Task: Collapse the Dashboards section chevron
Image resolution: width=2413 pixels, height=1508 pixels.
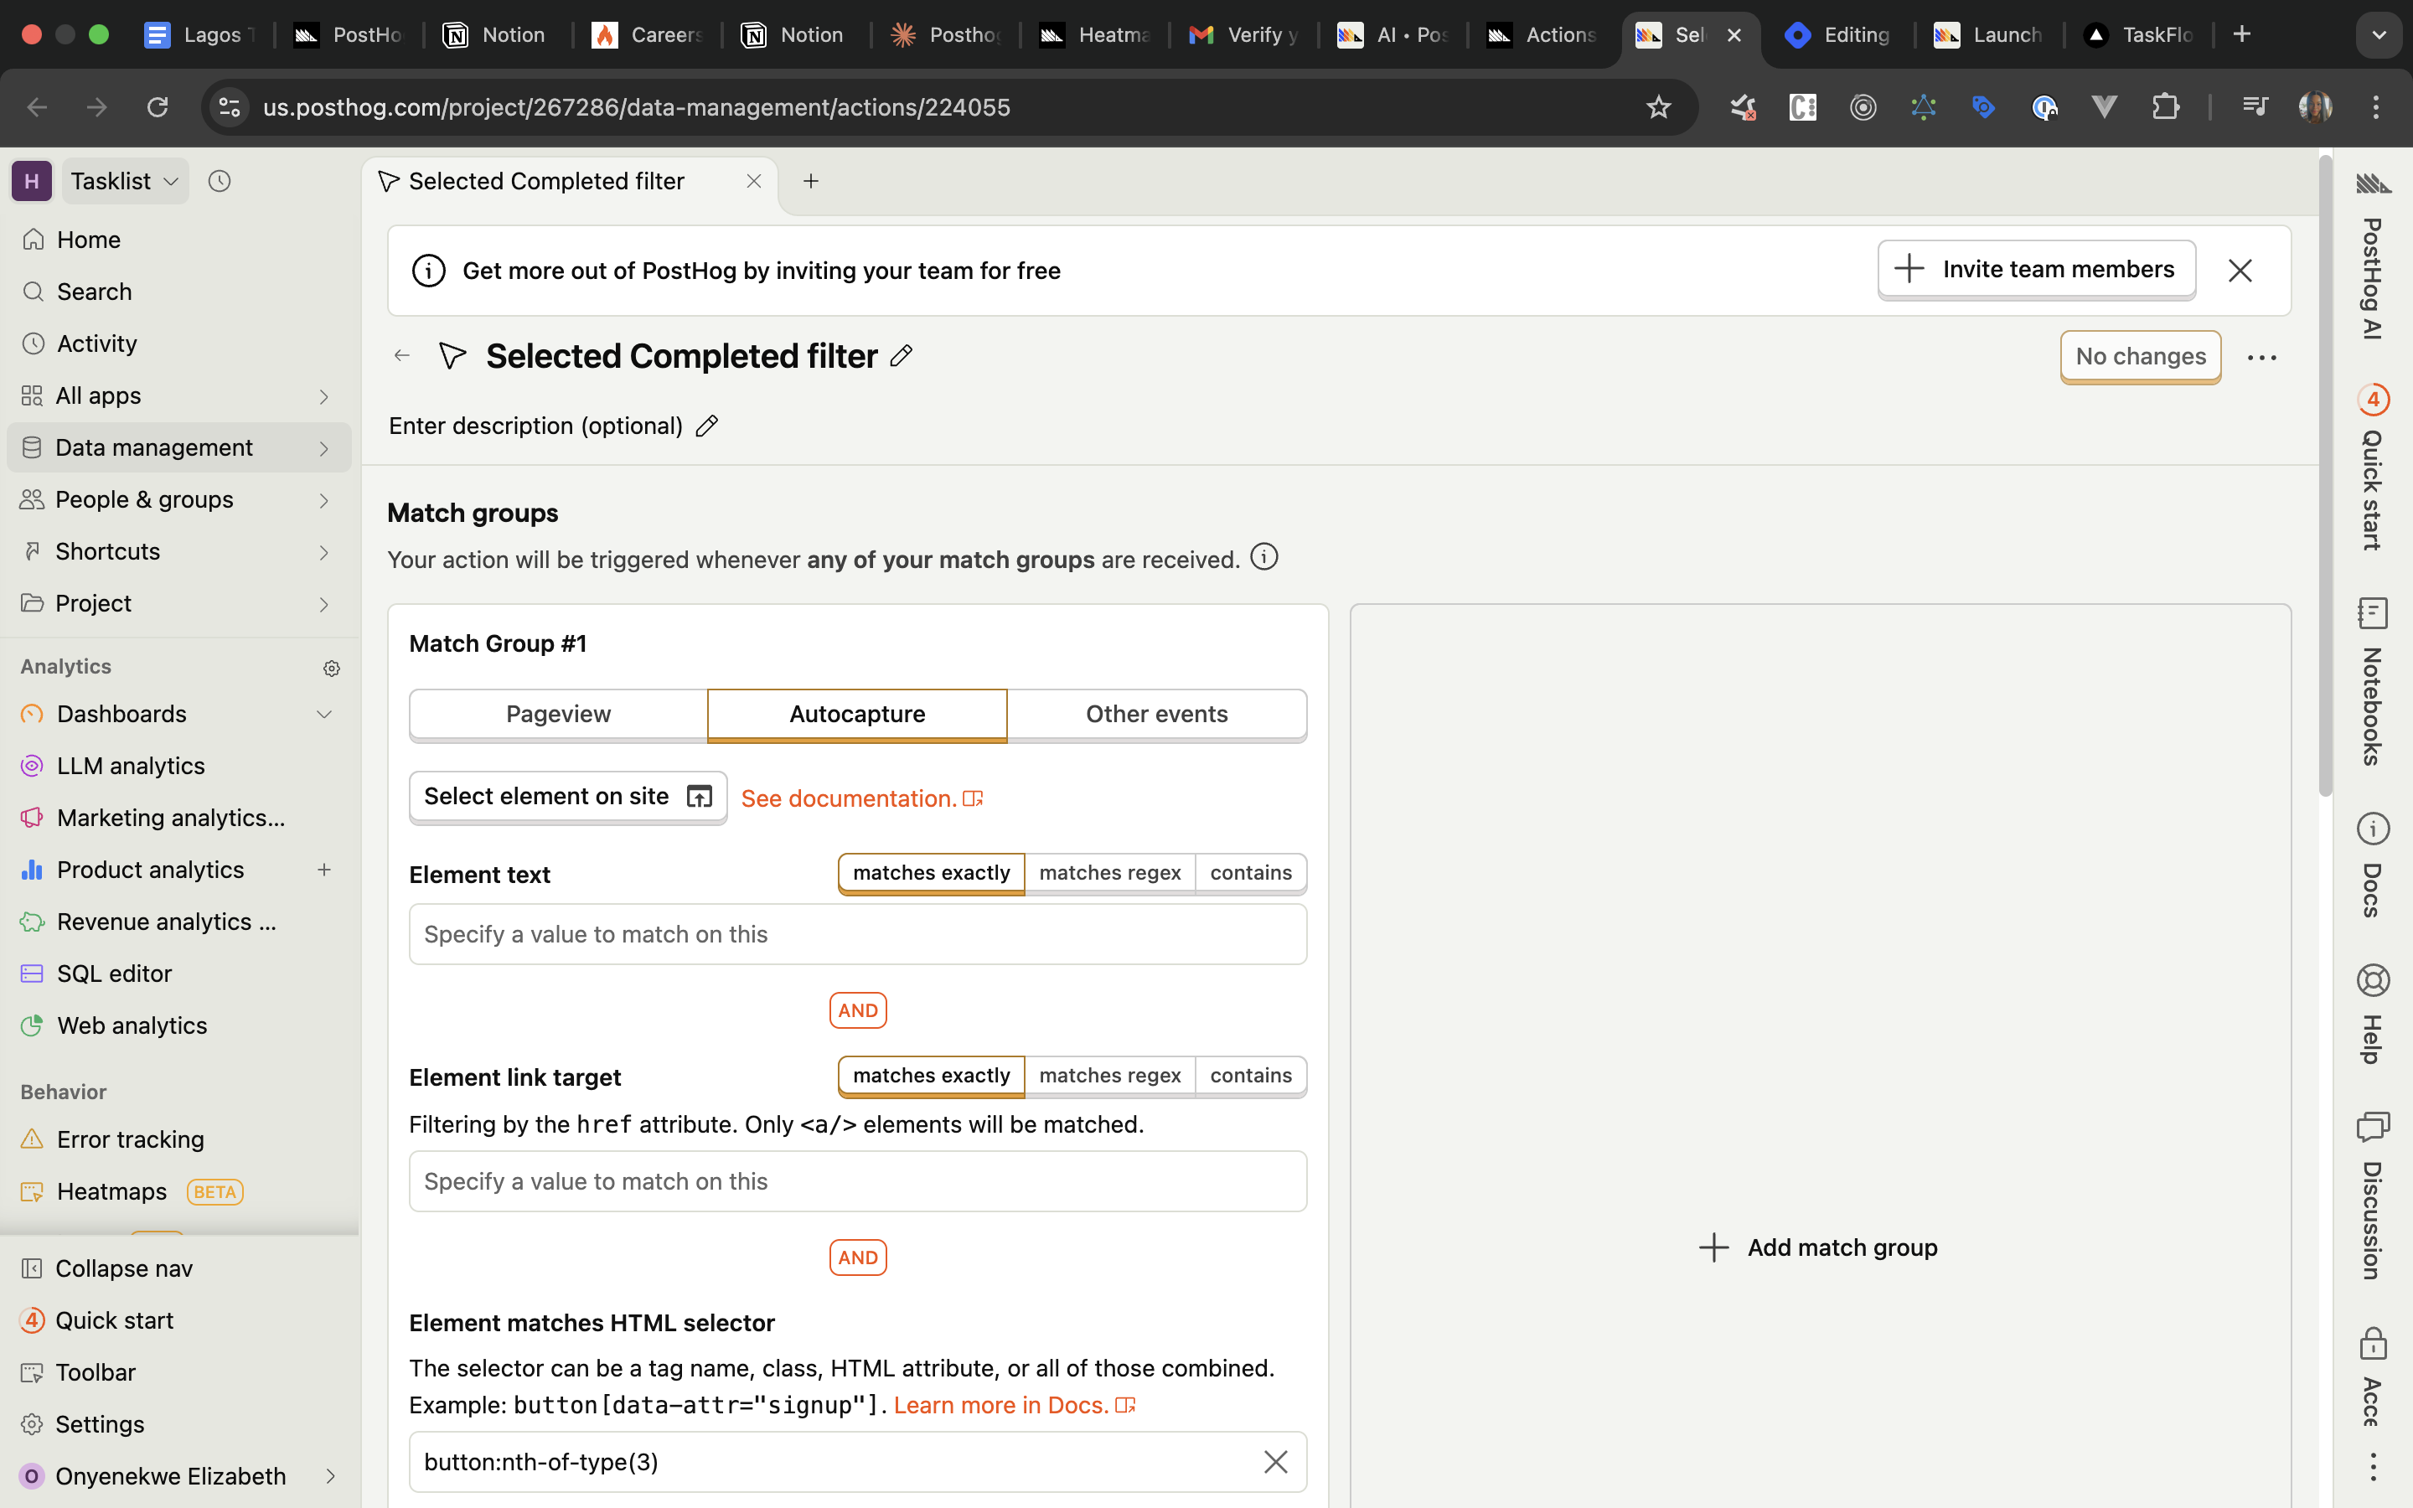Action: coord(324,714)
